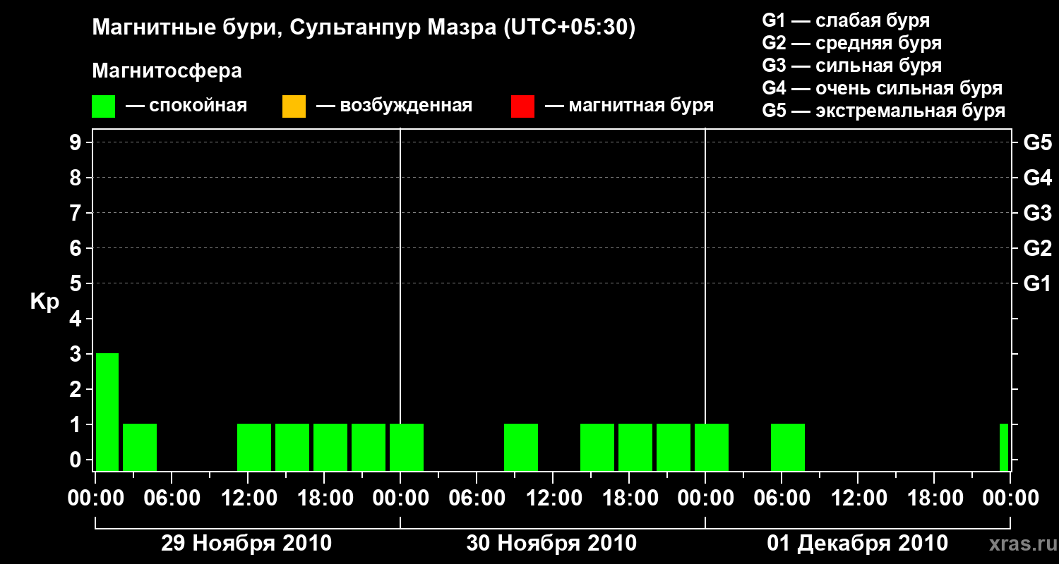Click the red "магнитная буря" legend swatch
This screenshot has width=1059, height=564.
click(x=522, y=106)
